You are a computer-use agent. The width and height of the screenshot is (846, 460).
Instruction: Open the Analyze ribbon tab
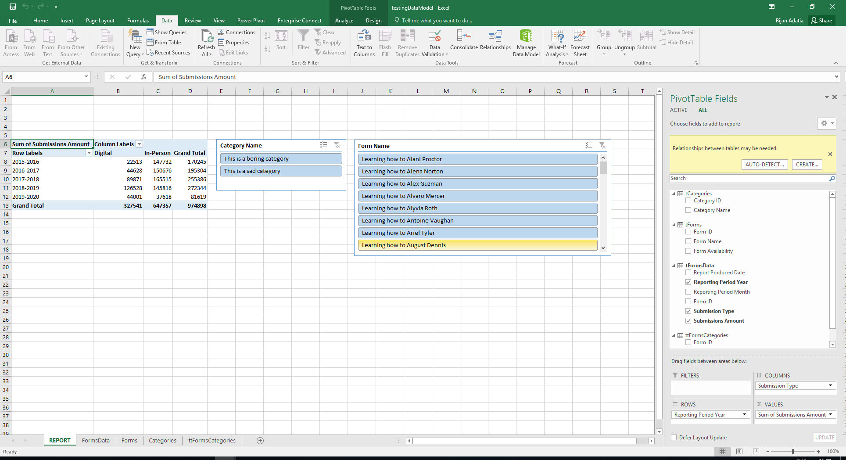[x=344, y=21]
